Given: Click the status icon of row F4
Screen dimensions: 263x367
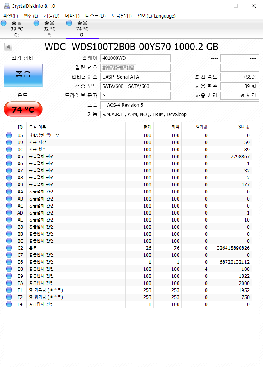Looking at the screenshot, I should 9,304.
